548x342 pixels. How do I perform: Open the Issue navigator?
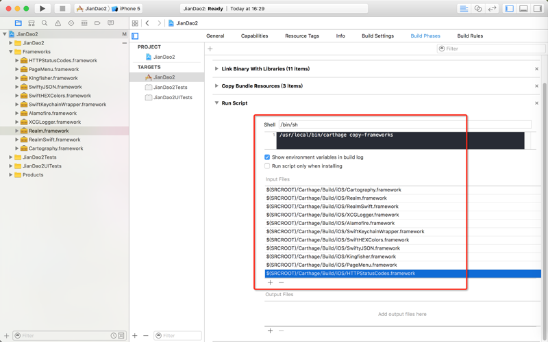pyautogui.click(x=58, y=23)
